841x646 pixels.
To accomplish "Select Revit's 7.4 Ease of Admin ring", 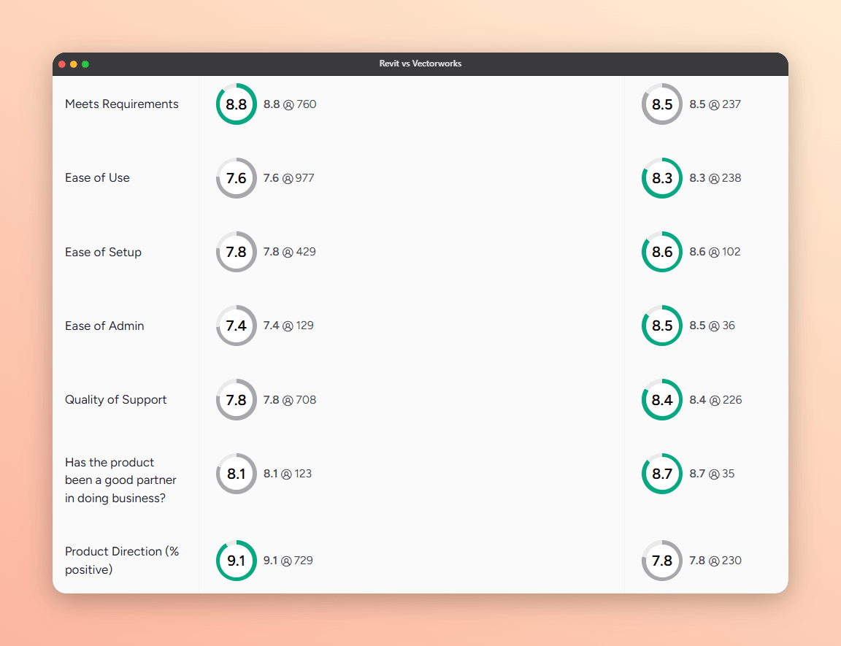I will point(236,326).
